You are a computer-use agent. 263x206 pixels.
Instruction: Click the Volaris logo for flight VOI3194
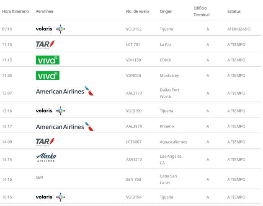point(50,197)
